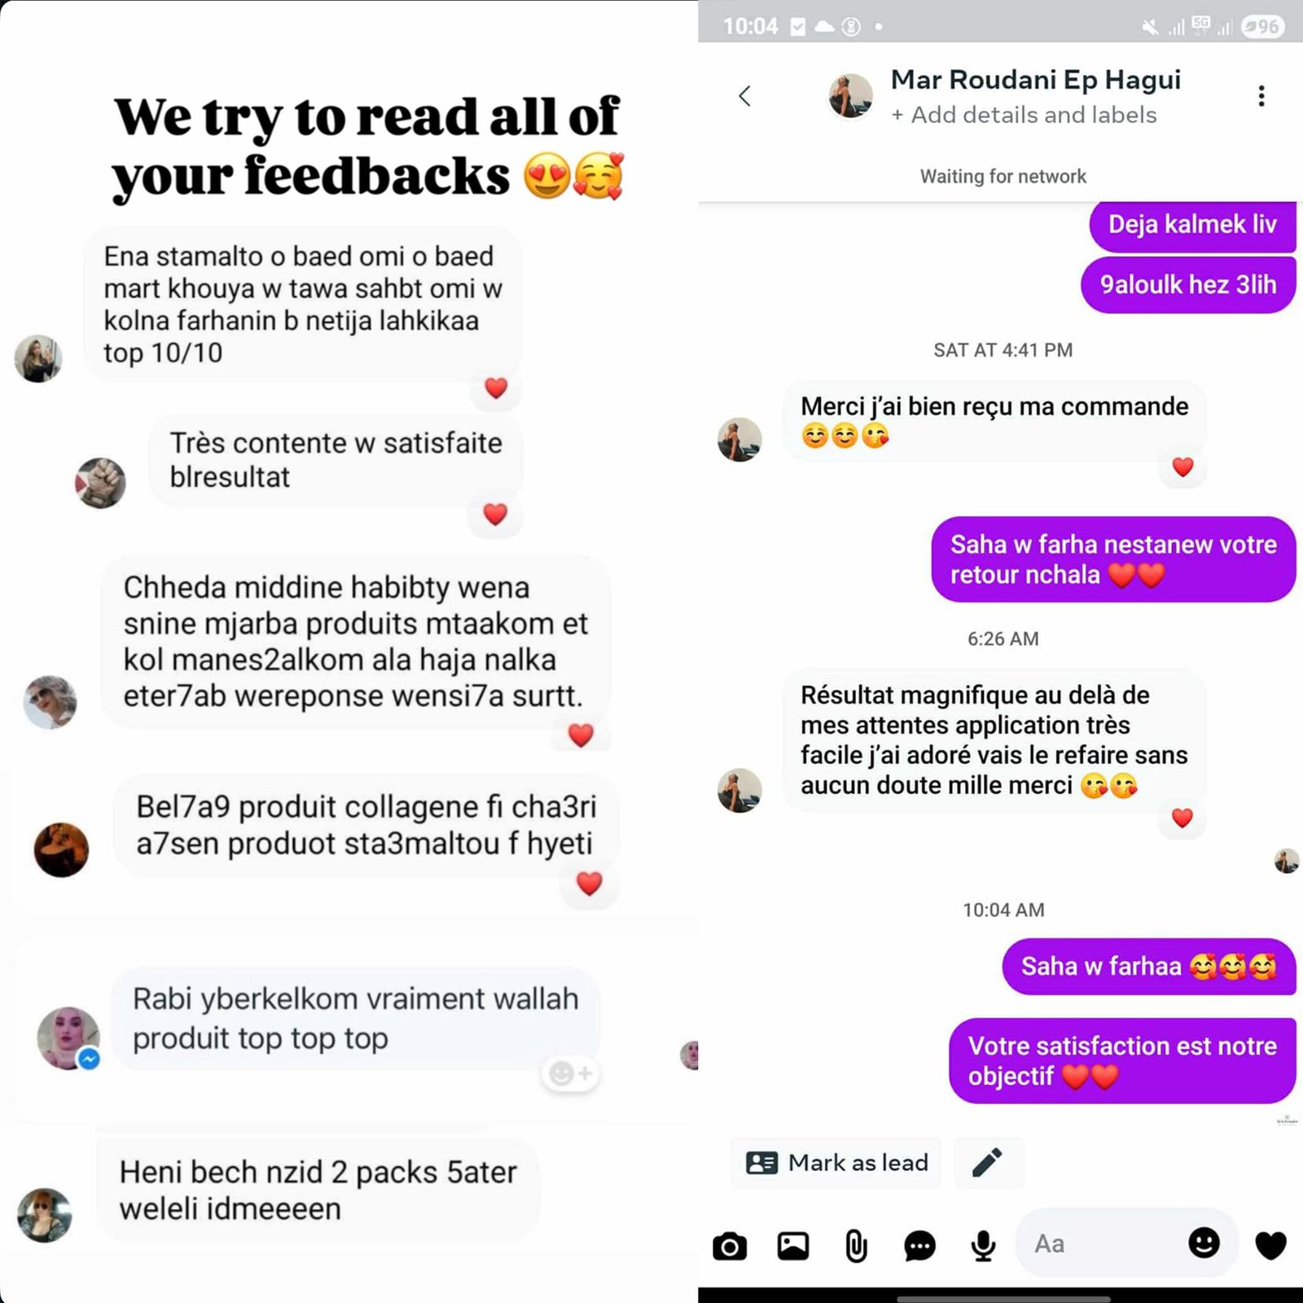1303x1303 pixels.
Task: Tap the pencil edit icon
Action: (x=988, y=1162)
